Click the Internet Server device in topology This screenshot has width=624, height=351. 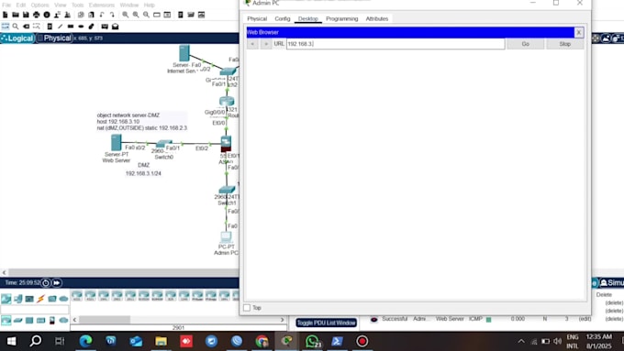click(x=184, y=53)
